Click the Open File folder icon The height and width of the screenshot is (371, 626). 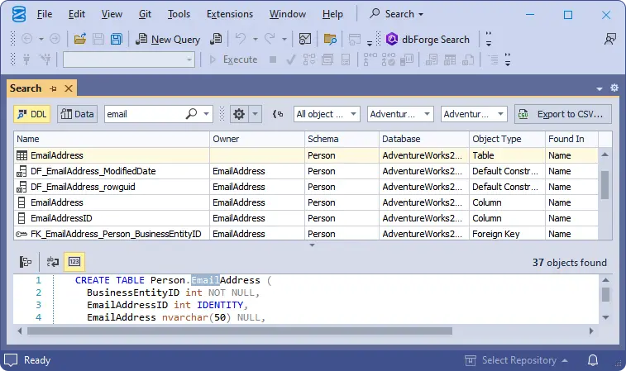point(80,39)
